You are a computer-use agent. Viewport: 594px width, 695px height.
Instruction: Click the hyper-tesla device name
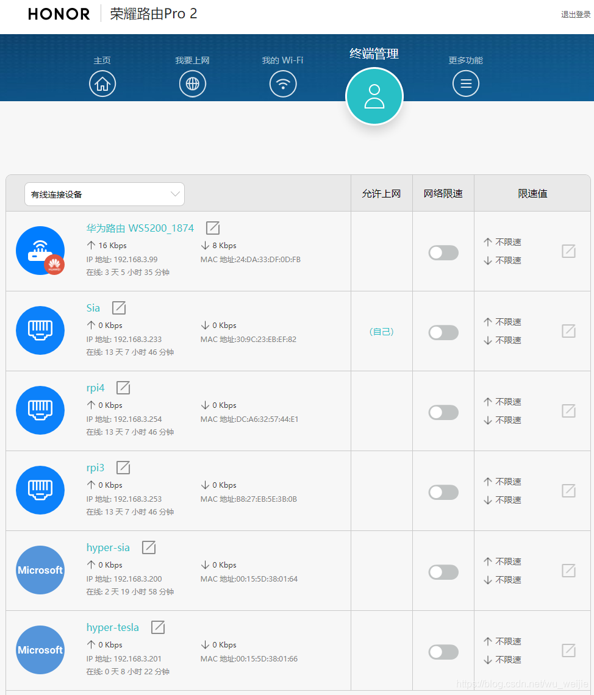coord(113,627)
